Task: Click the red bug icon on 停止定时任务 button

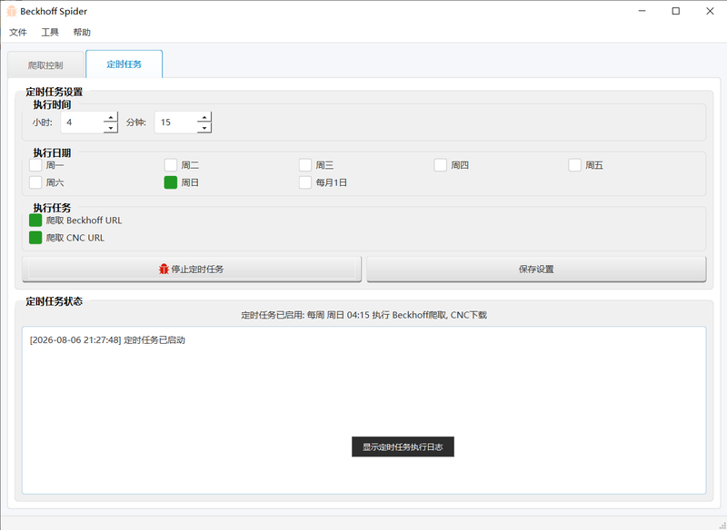Action: 164,269
